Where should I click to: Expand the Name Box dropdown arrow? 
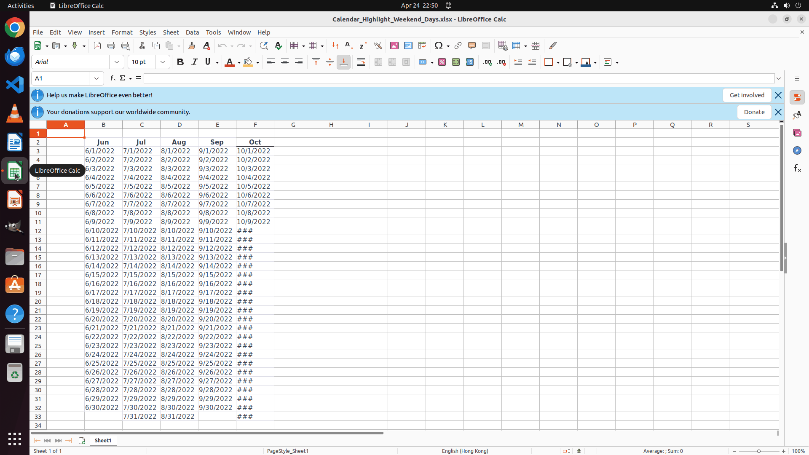click(x=96, y=78)
